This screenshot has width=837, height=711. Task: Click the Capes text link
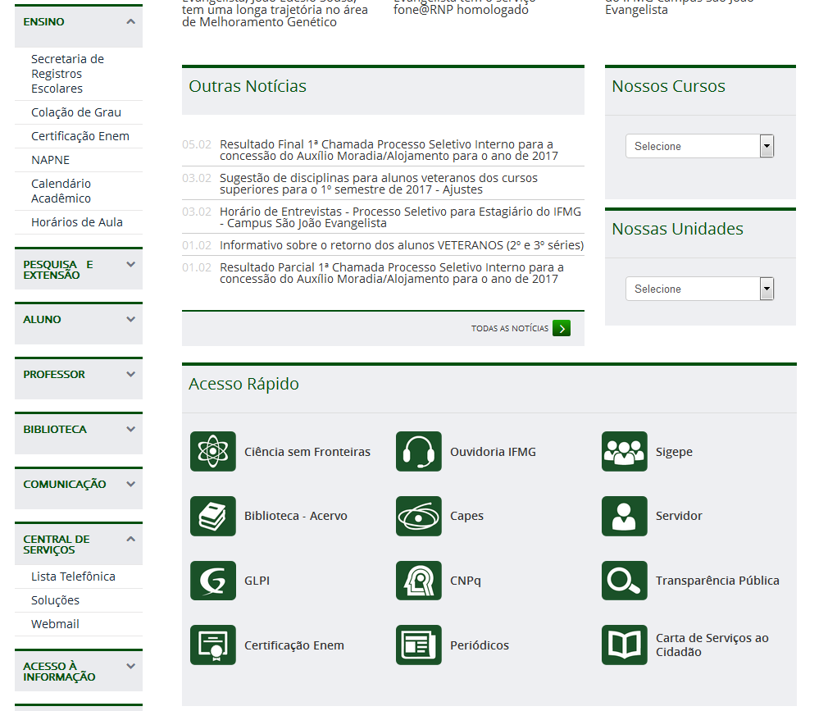click(x=466, y=516)
